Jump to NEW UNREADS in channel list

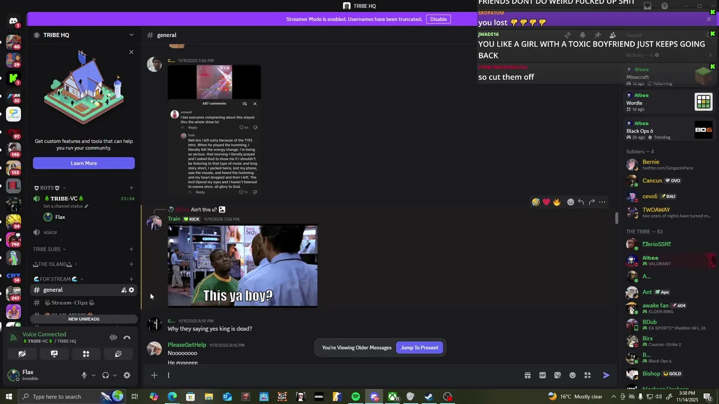point(84,319)
